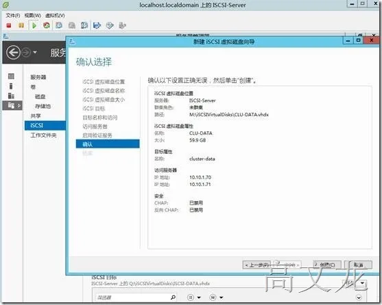Click the search magnifier in filter box
This screenshot has height=305, width=382.
pyautogui.click(x=173, y=297)
